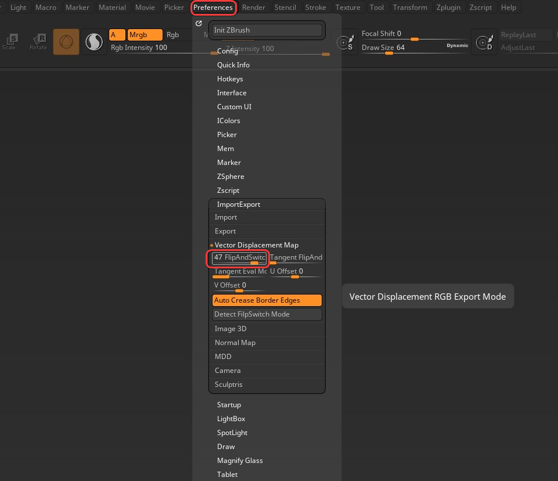Viewport: 558px width, 481px height.
Task: Collapse the ImportExport section
Action: (x=239, y=204)
